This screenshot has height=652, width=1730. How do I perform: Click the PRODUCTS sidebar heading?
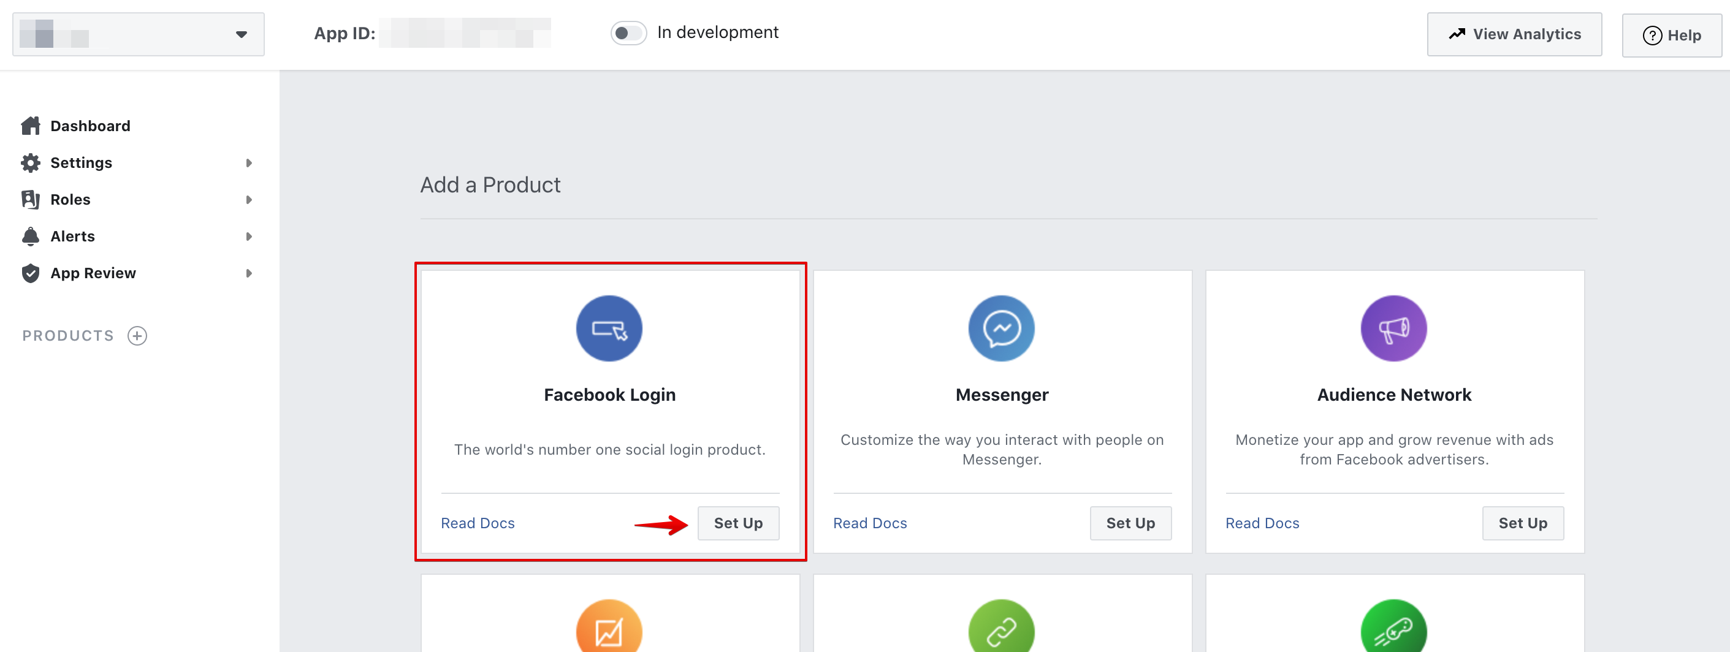tap(69, 336)
